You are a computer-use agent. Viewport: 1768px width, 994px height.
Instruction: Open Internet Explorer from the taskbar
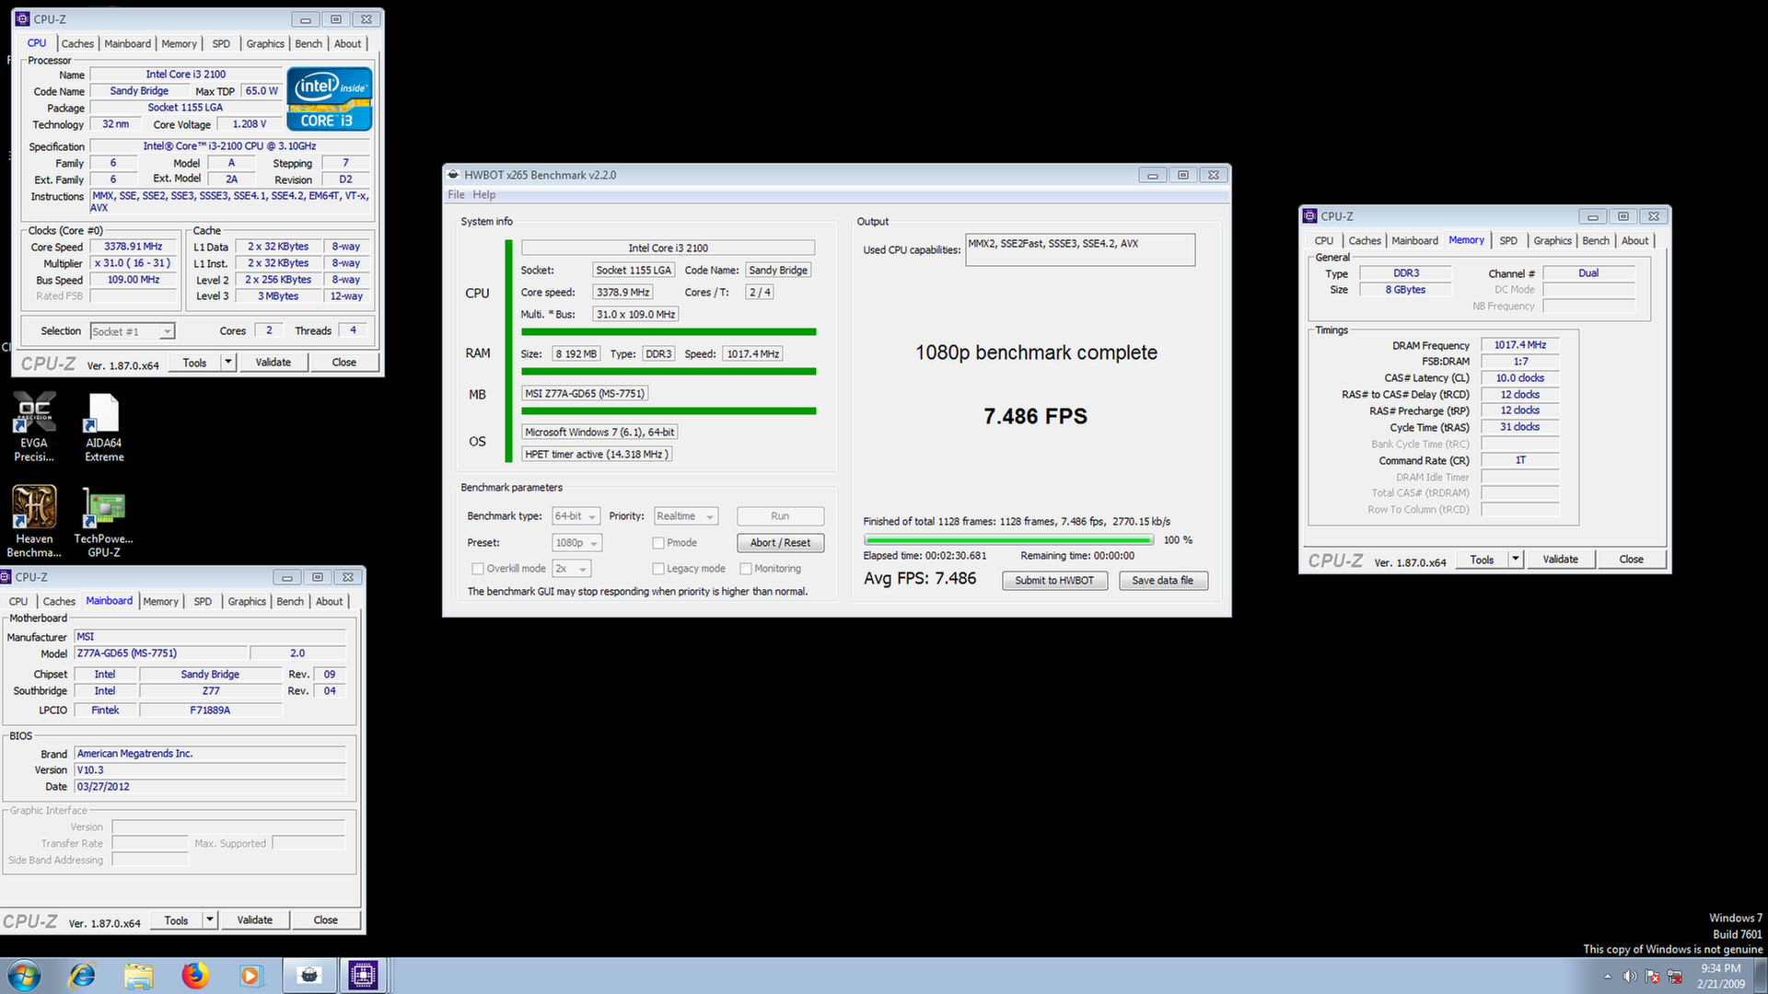pyautogui.click(x=83, y=976)
